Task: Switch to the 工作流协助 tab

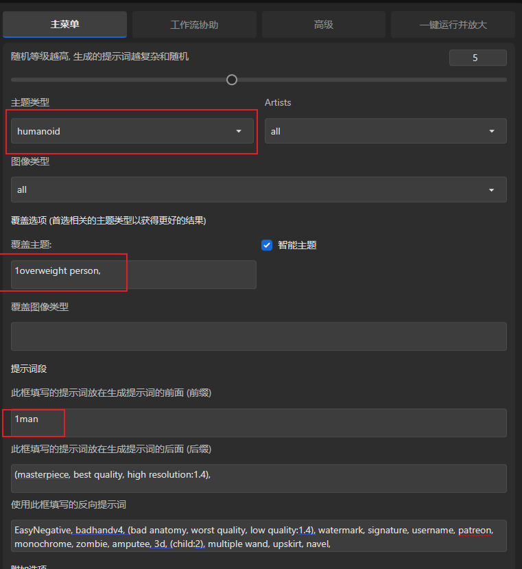Action: (194, 25)
